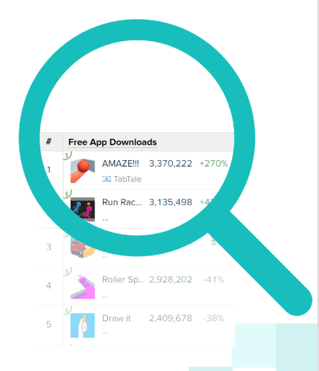Select the red car app icon in row 3
Viewport: 319px width, 371px height.
click(82, 248)
